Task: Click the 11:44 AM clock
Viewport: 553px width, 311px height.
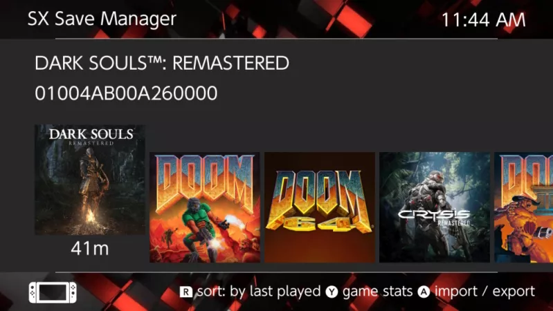Action: click(x=484, y=20)
